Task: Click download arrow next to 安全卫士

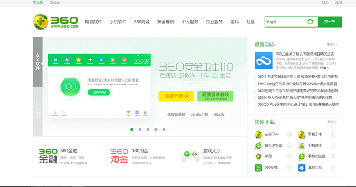Action: tap(290, 135)
